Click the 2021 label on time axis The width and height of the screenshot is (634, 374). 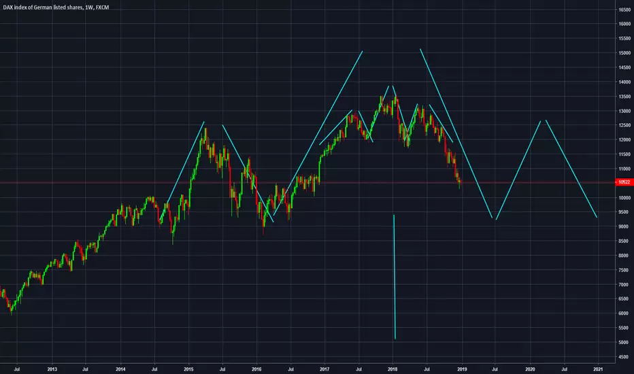[x=598, y=369]
